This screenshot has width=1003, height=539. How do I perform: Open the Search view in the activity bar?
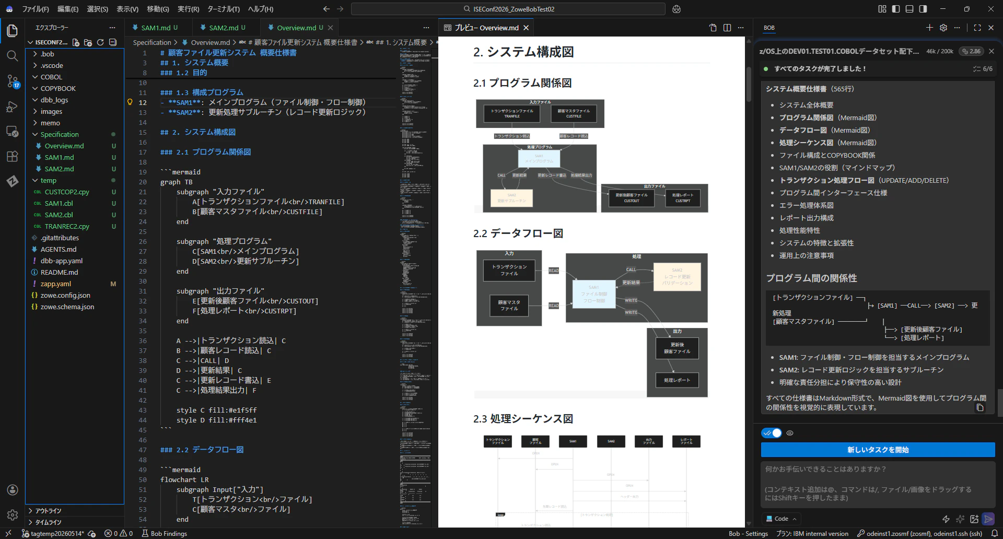[x=13, y=56]
